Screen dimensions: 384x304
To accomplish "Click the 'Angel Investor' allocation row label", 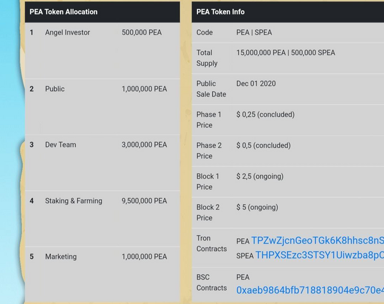I will click(x=67, y=32).
